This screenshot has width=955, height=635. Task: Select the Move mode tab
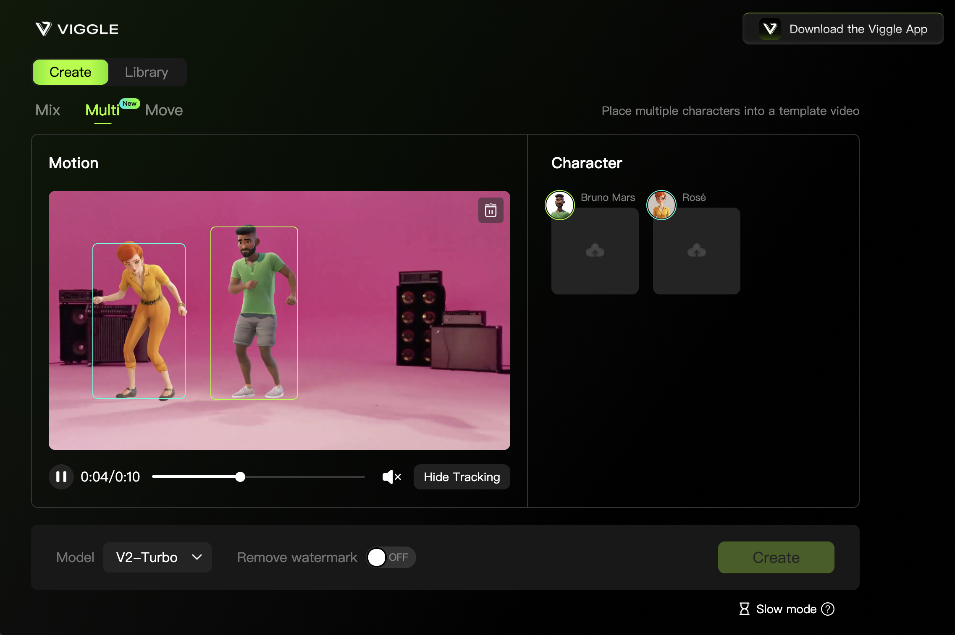[164, 110]
